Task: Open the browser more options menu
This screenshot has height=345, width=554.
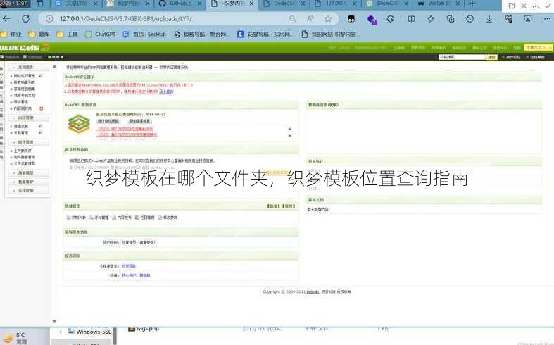Action: [x=547, y=19]
